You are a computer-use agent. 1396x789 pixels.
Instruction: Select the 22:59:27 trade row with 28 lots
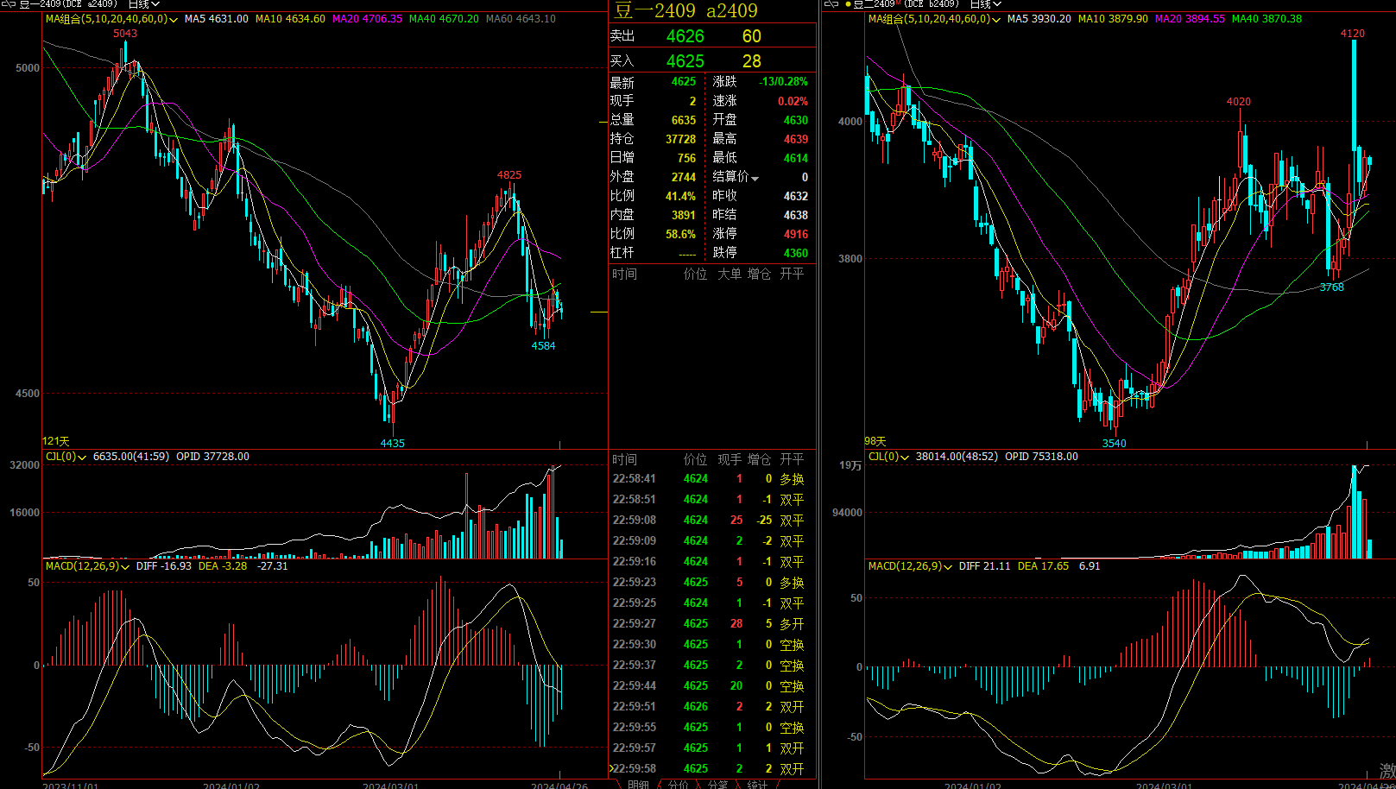pyautogui.click(x=708, y=623)
